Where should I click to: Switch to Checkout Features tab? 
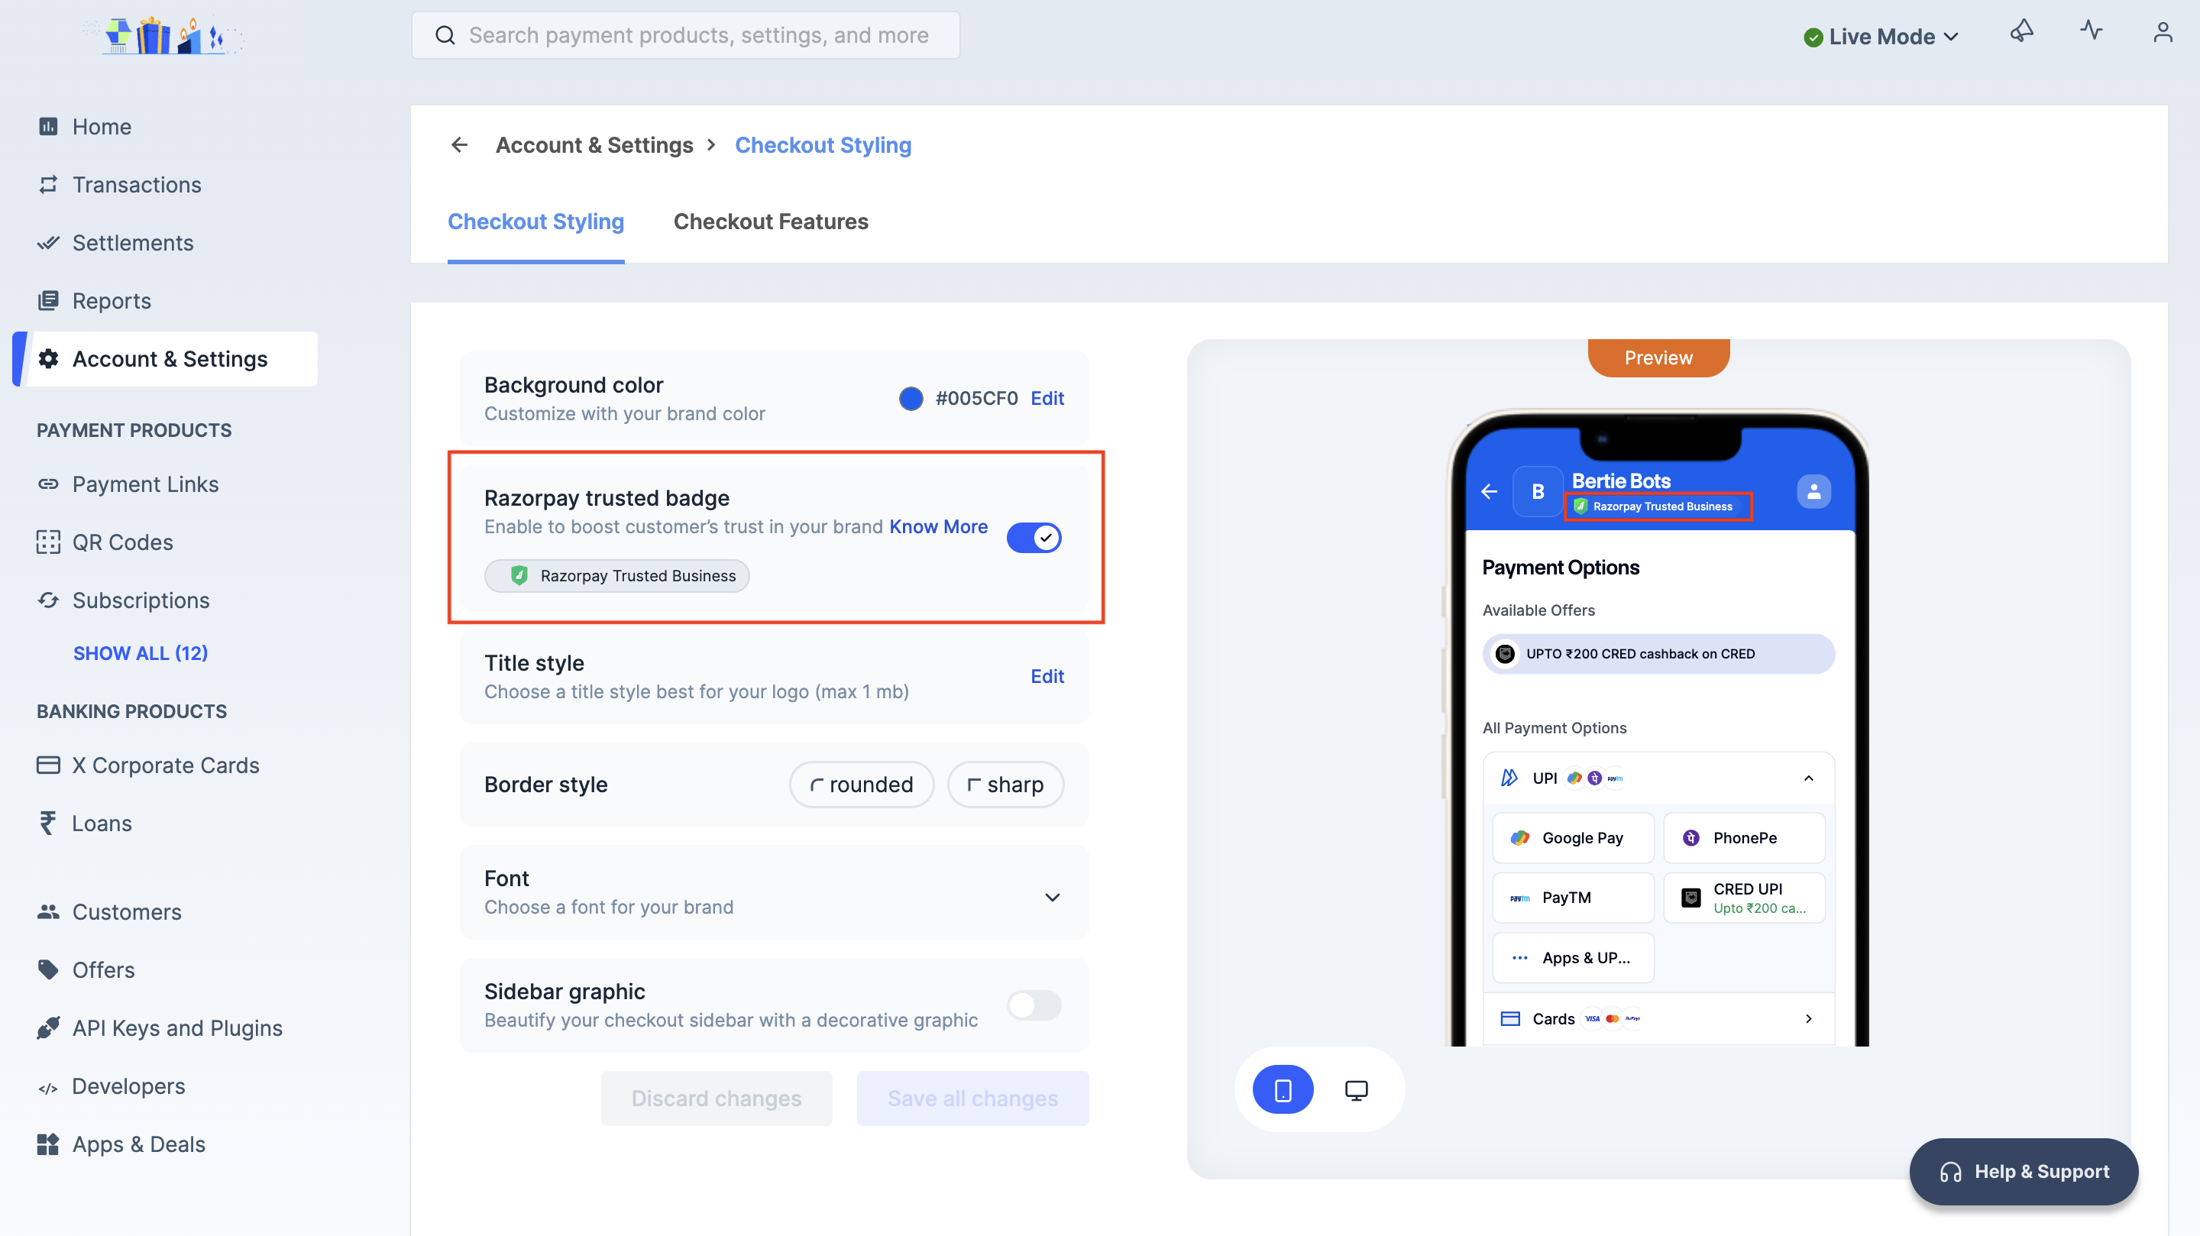tap(770, 222)
